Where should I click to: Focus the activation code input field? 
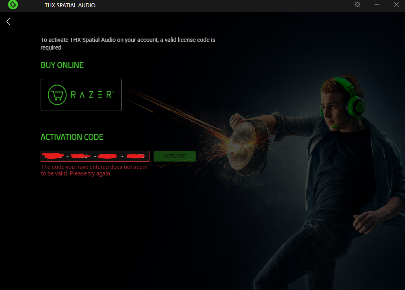point(95,156)
